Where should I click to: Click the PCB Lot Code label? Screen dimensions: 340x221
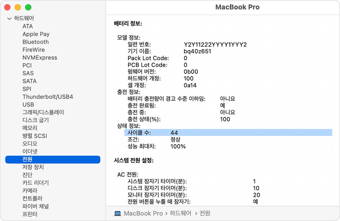(x=147, y=65)
